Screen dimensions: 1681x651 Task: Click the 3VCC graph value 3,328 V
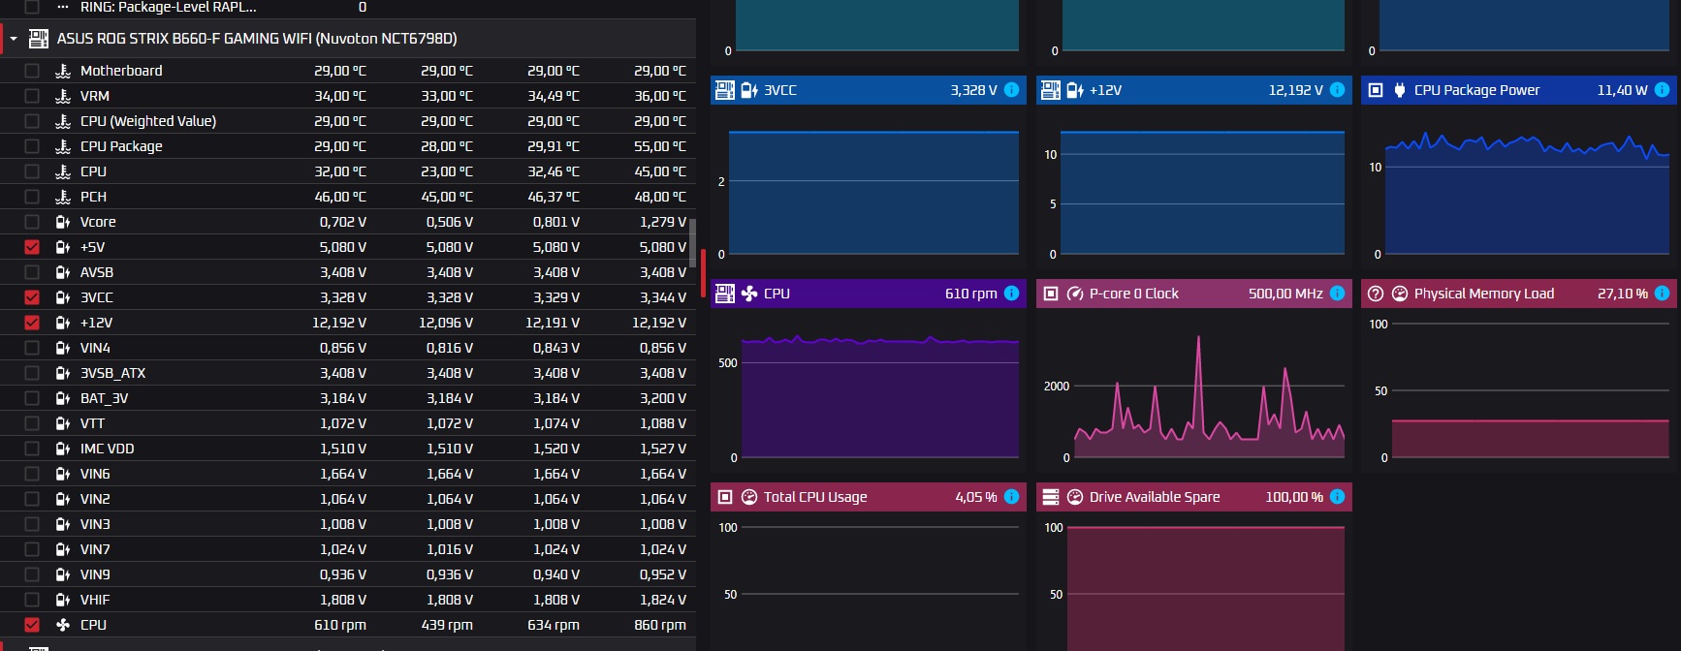[x=973, y=90]
